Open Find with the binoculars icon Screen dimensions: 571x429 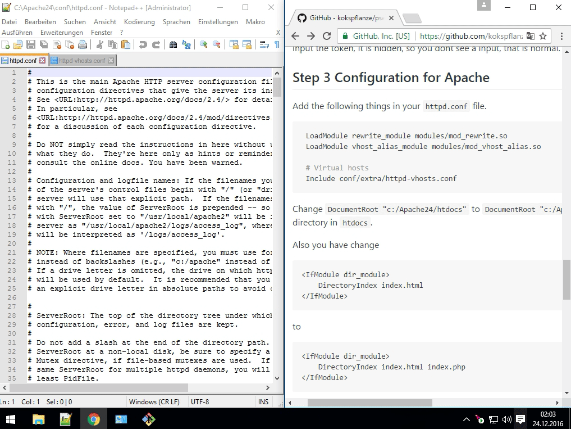pyautogui.click(x=173, y=44)
